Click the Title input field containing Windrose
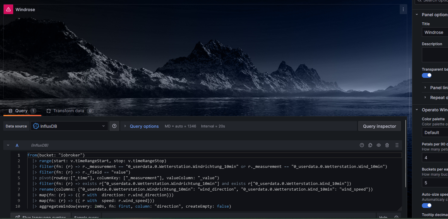Image resolution: width=448 pixels, height=219 pixels. [x=435, y=32]
